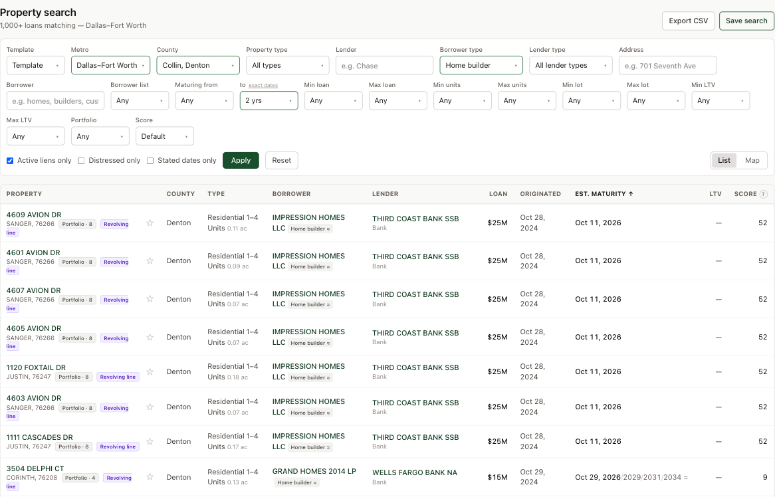
Task: Star the 4603 AVION DR property
Action: click(x=150, y=407)
